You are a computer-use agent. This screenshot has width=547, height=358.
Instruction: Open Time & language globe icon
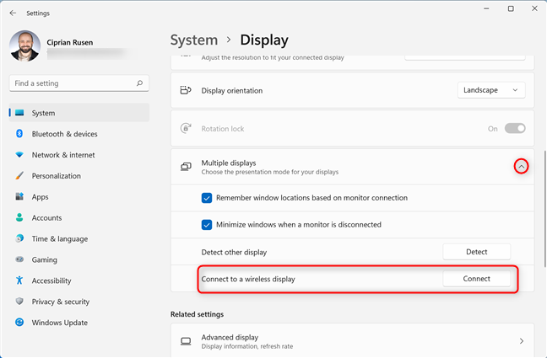click(19, 238)
